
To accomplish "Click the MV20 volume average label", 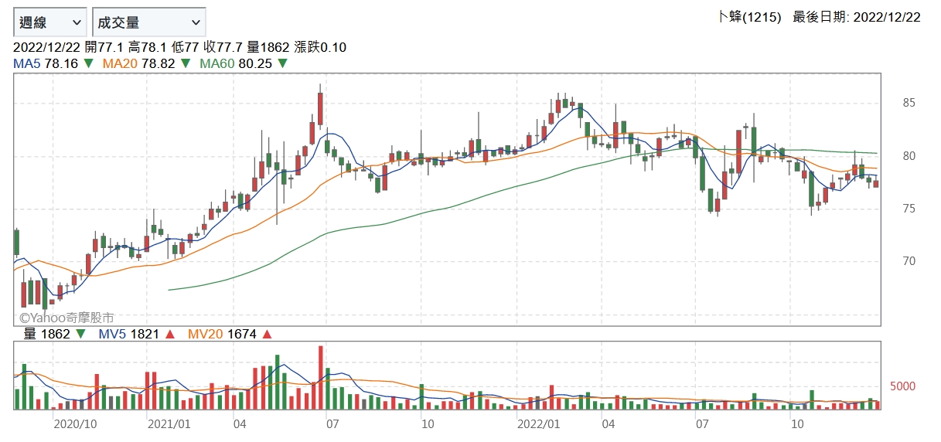I will click(x=206, y=335).
